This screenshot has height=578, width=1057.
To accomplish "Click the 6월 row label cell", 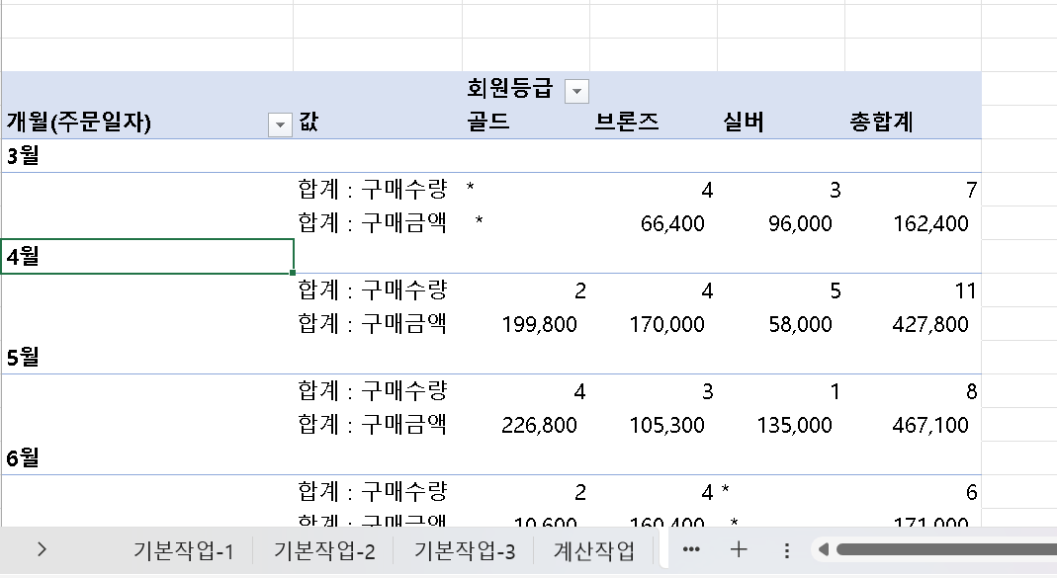I will pos(146,458).
